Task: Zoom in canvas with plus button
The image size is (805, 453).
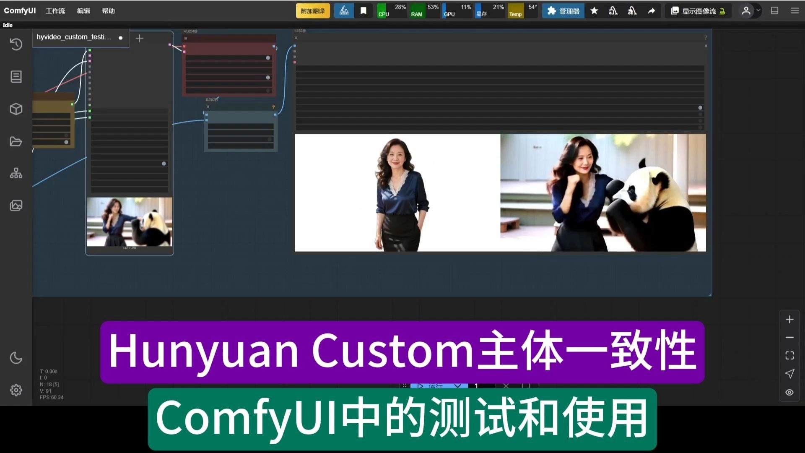Action: 789,319
